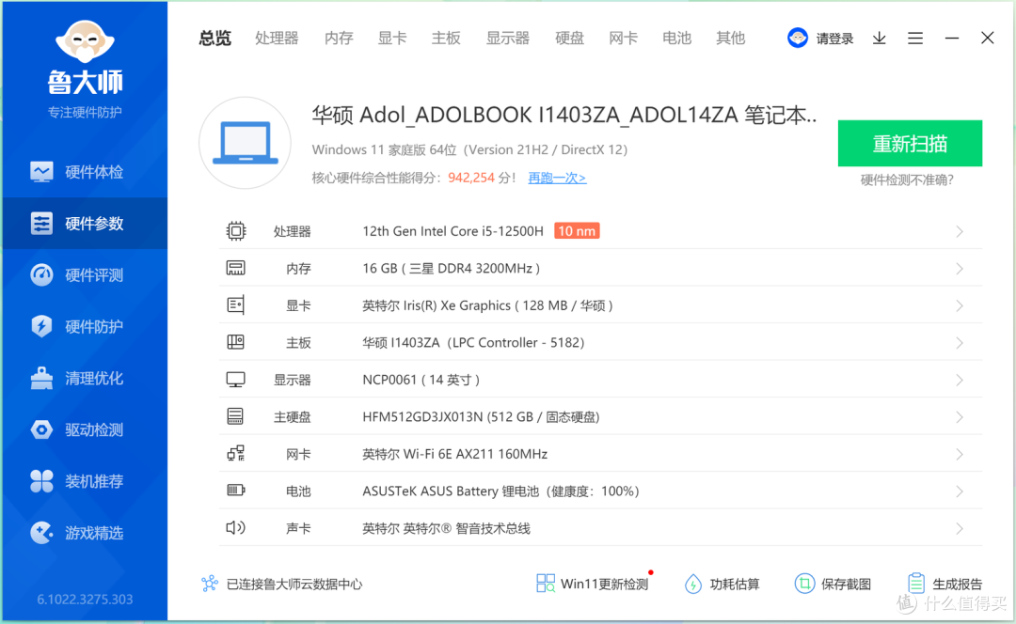The height and width of the screenshot is (624, 1016).
Task: Expand sound card 智音技术总线 row chevron
Action: pyautogui.click(x=960, y=528)
